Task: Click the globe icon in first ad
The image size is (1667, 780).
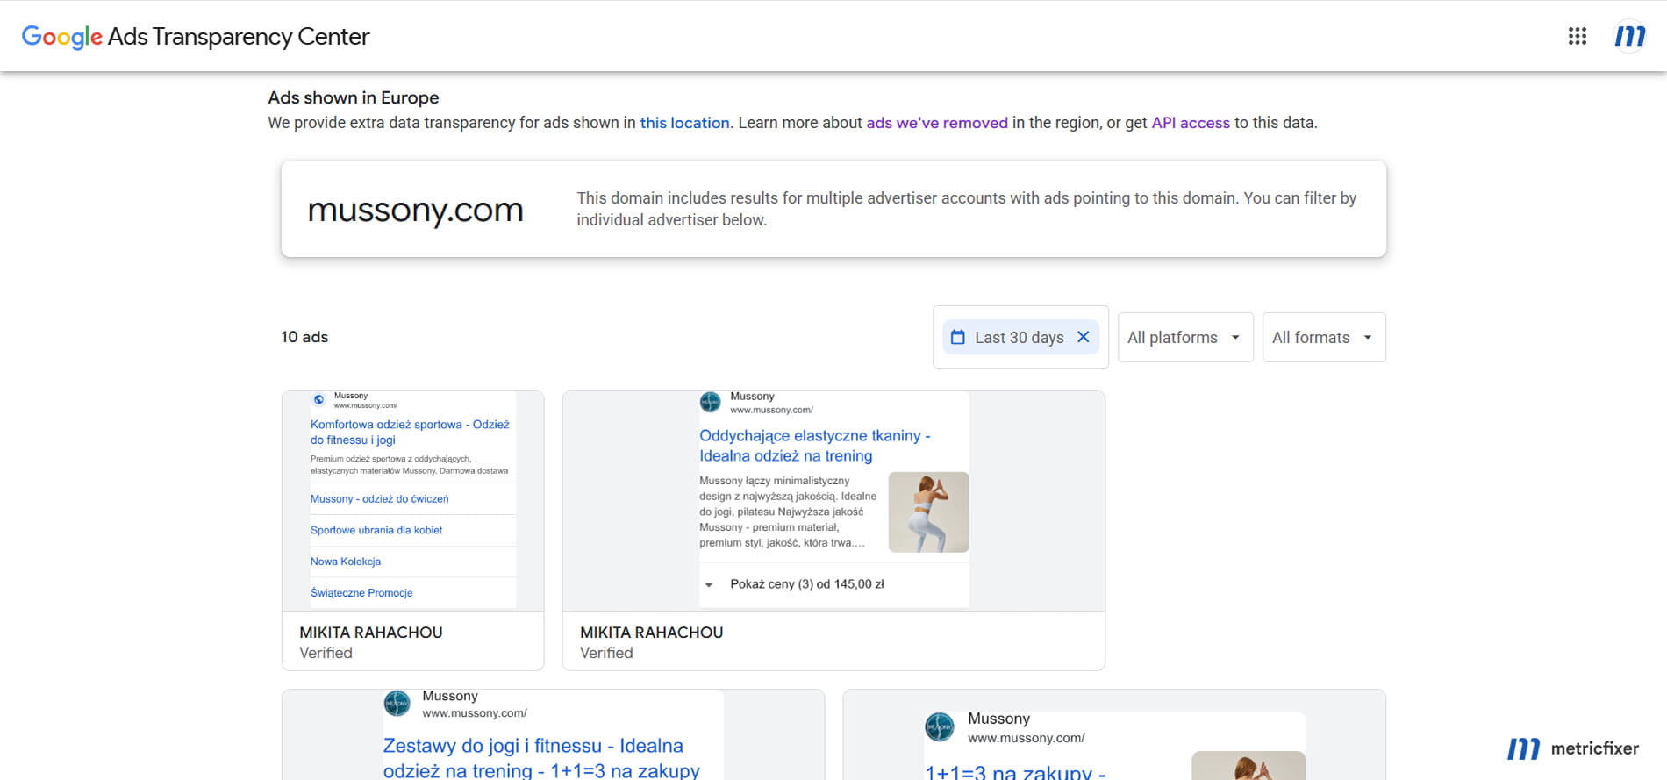Action: pyautogui.click(x=319, y=400)
